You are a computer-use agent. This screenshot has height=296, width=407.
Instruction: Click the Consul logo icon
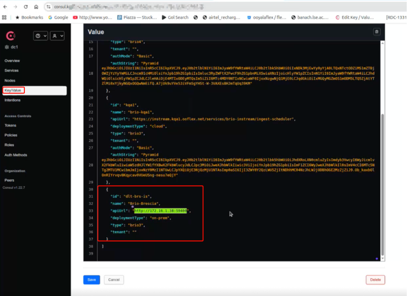(10, 36)
